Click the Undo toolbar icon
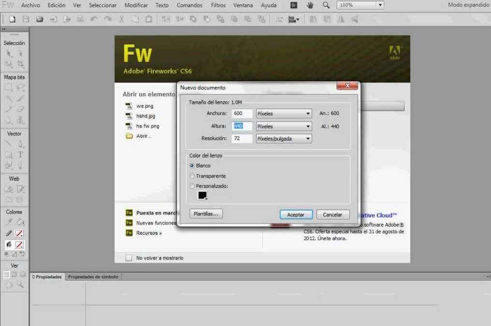 click(x=94, y=19)
